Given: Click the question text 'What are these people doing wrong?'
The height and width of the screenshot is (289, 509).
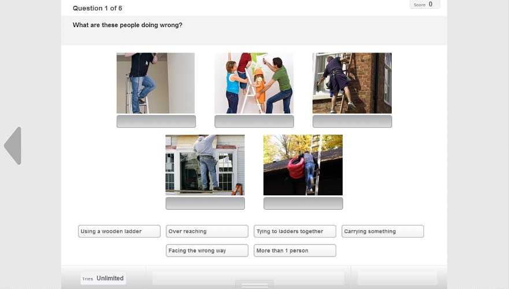Looking at the screenshot, I should click(128, 25).
